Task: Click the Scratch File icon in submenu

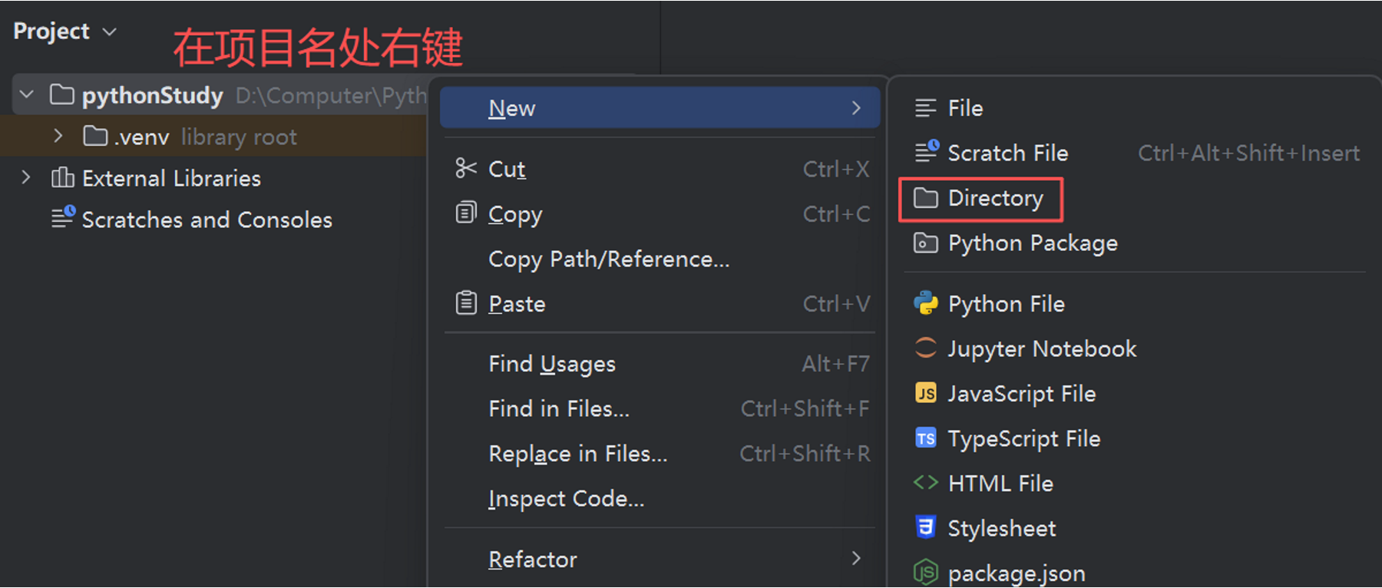Action: [x=926, y=152]
